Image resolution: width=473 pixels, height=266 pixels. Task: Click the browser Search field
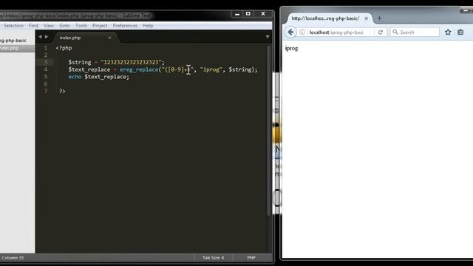(x=415, y=32)
